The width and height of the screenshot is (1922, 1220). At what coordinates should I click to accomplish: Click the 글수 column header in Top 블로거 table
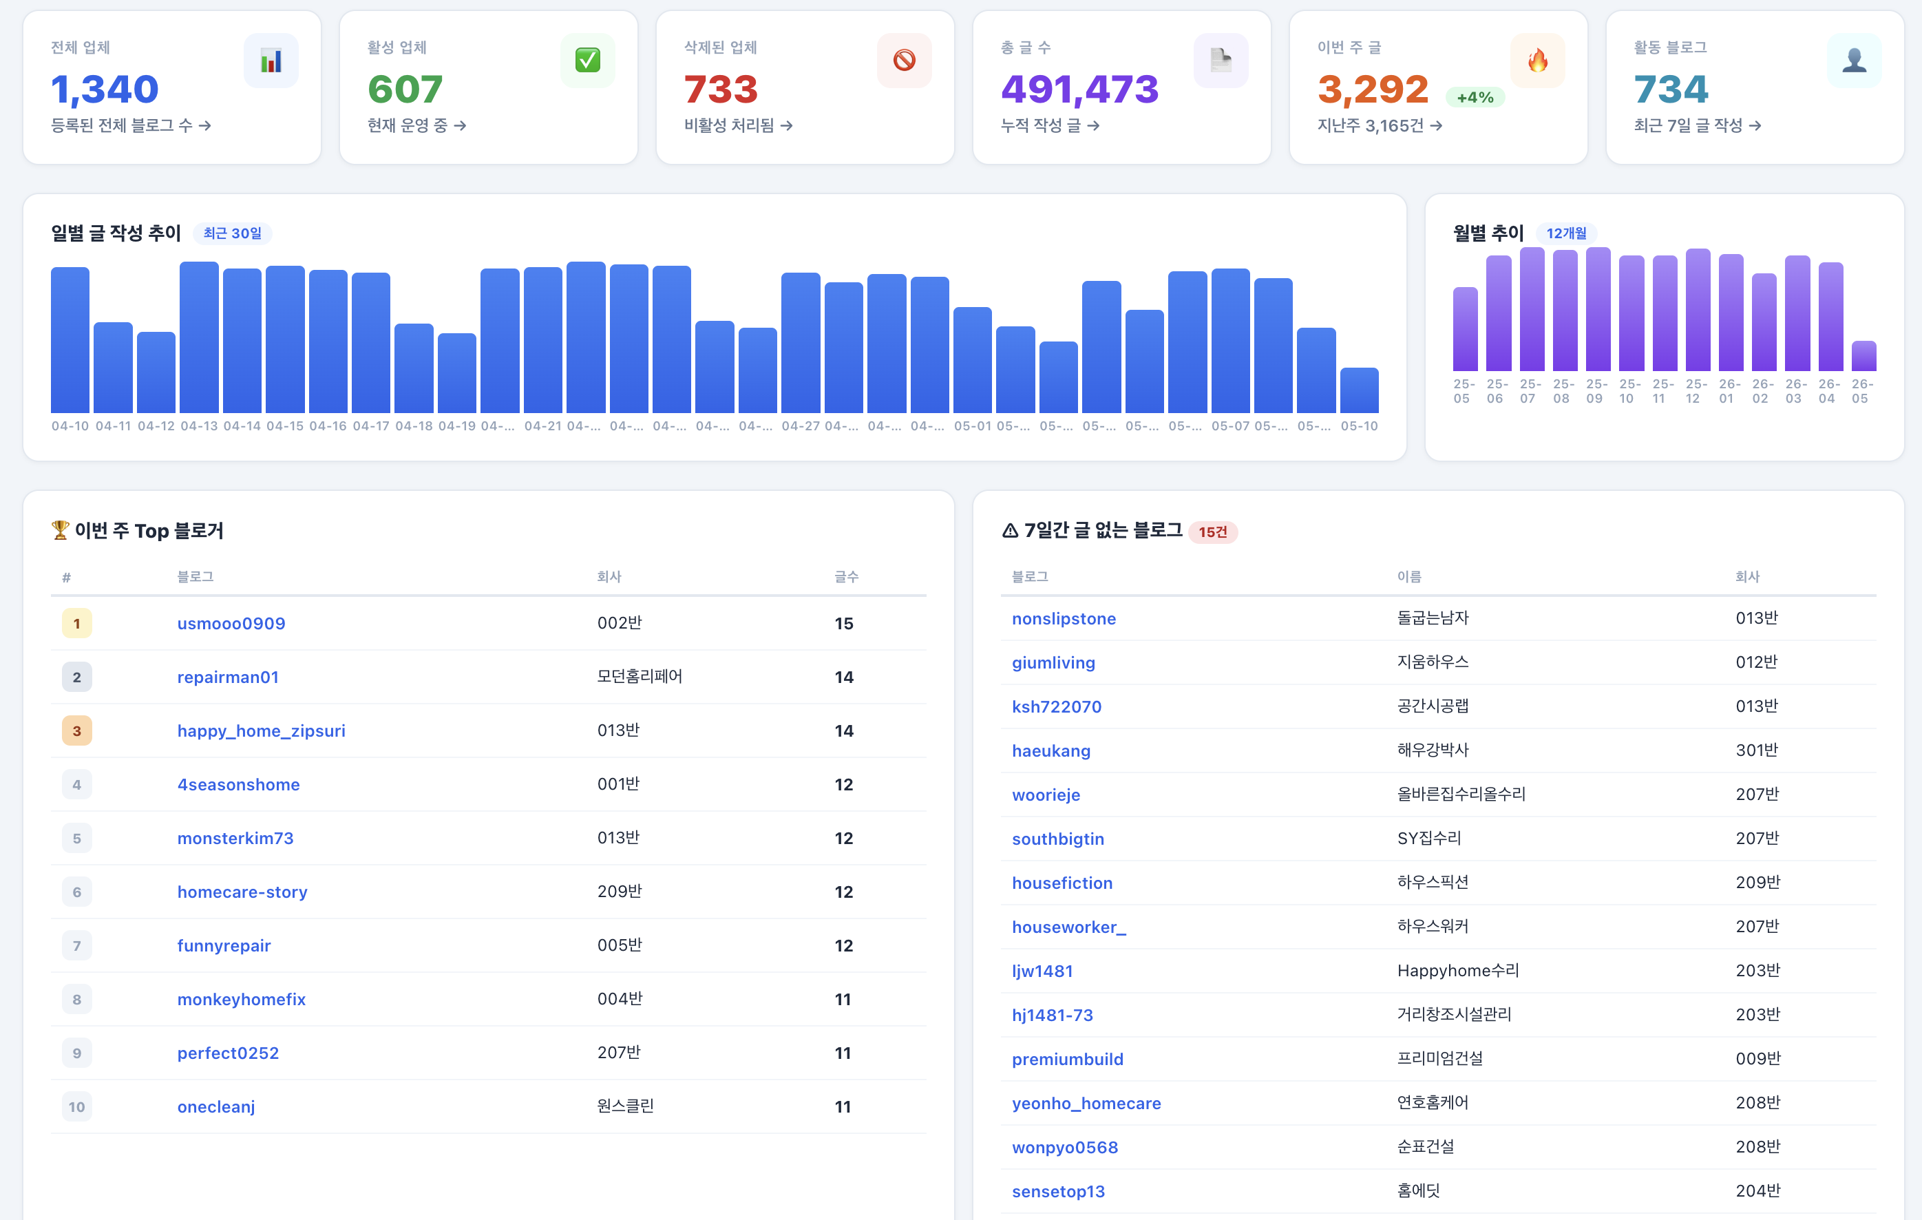846,576
